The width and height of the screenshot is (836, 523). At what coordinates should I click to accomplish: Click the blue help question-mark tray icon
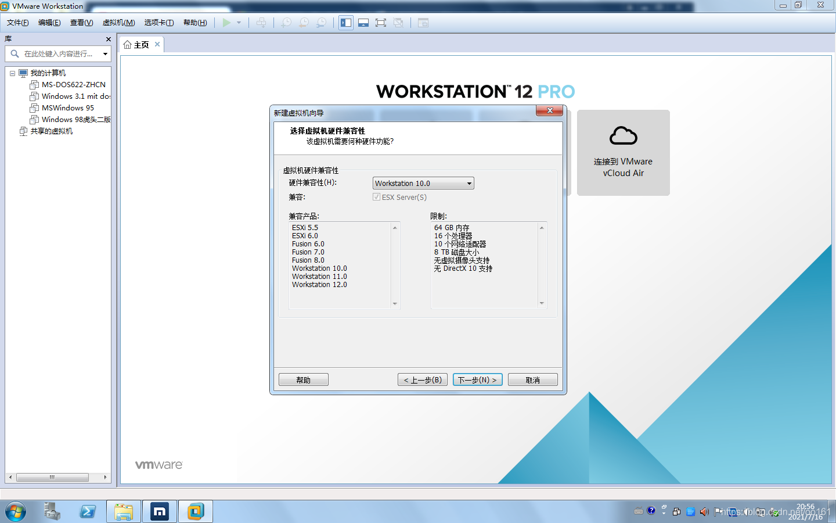(x=651, y=511)
